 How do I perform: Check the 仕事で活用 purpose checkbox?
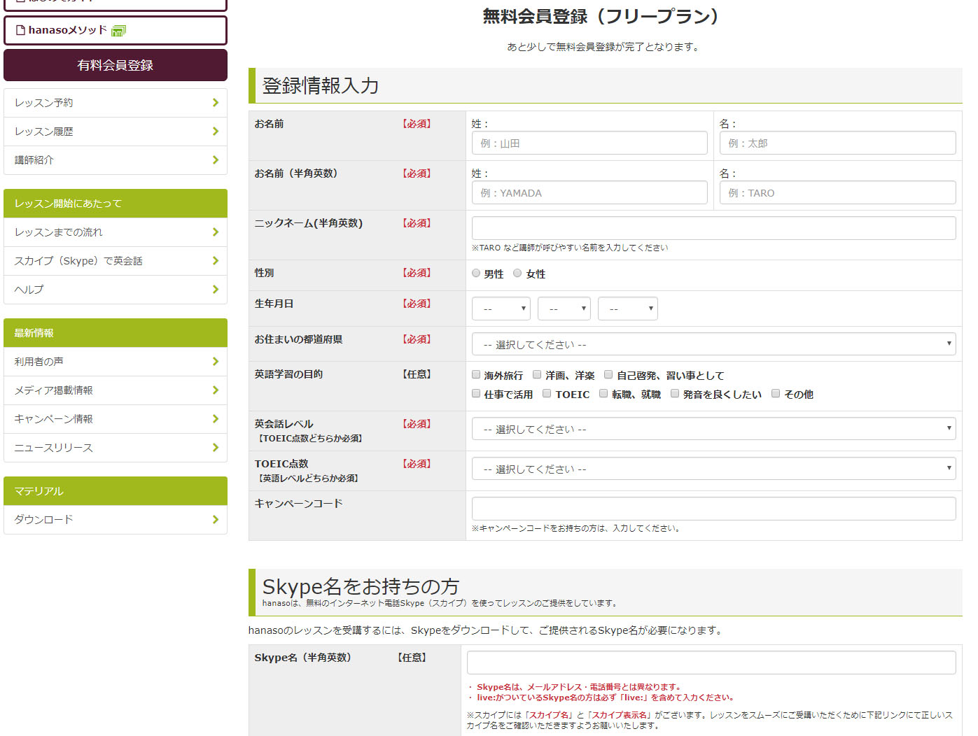coord(476,393)
